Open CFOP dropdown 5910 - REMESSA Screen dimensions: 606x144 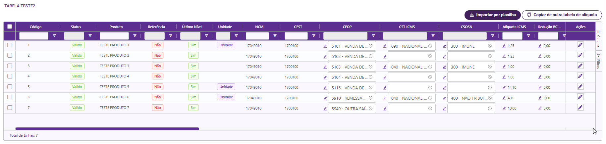coord(349,98)
